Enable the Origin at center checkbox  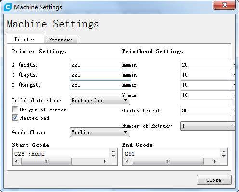(15, 110)
